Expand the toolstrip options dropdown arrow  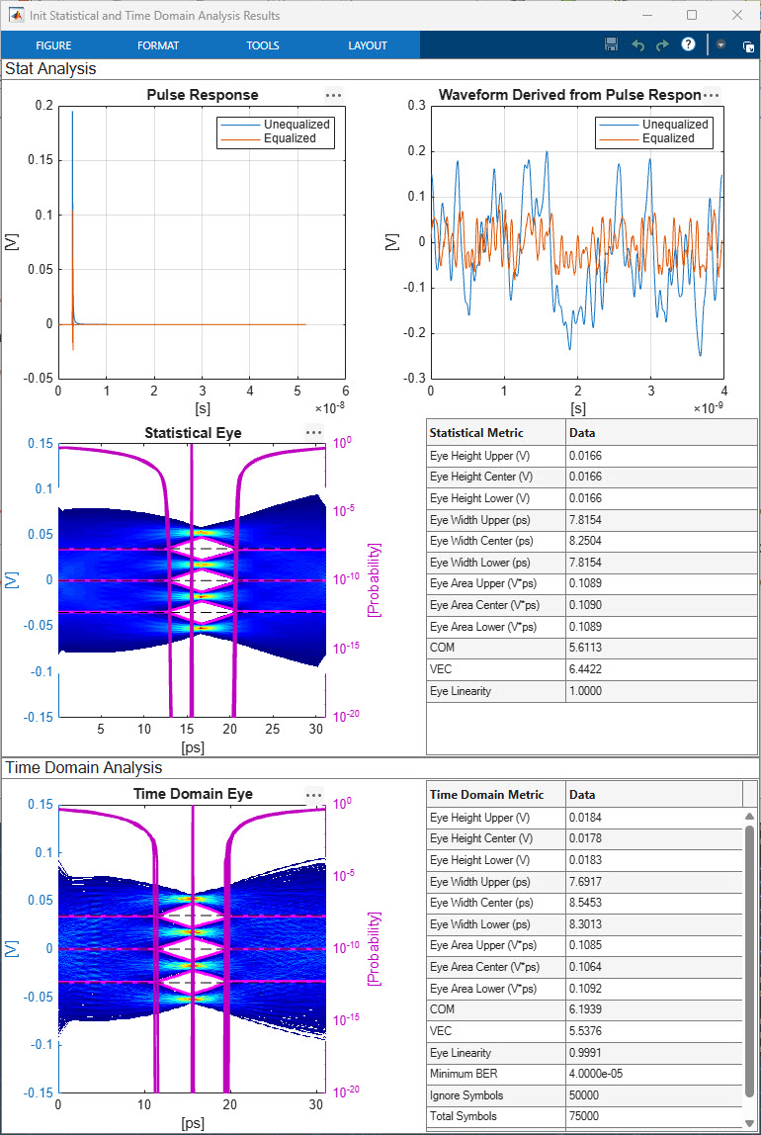(720, 44)
